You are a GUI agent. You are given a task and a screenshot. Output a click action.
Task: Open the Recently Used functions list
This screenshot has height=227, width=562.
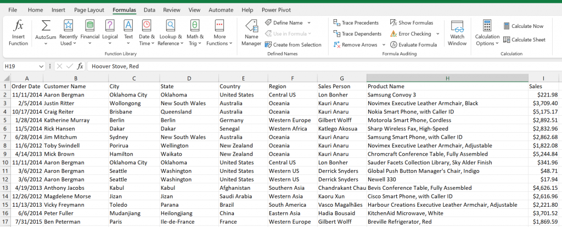click(68, 33)
